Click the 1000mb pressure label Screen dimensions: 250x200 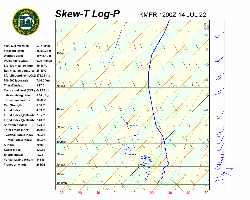61,183
